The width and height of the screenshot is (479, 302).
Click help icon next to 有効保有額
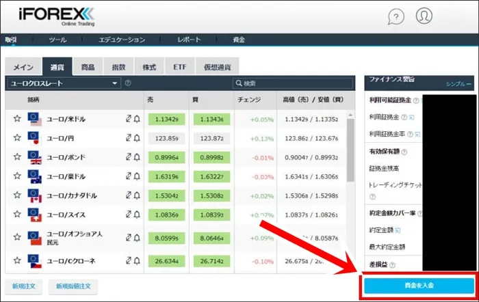pyautogui.click(x=404, y=152)
